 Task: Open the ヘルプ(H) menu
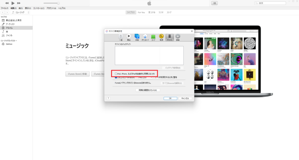[x=62, y=8]
